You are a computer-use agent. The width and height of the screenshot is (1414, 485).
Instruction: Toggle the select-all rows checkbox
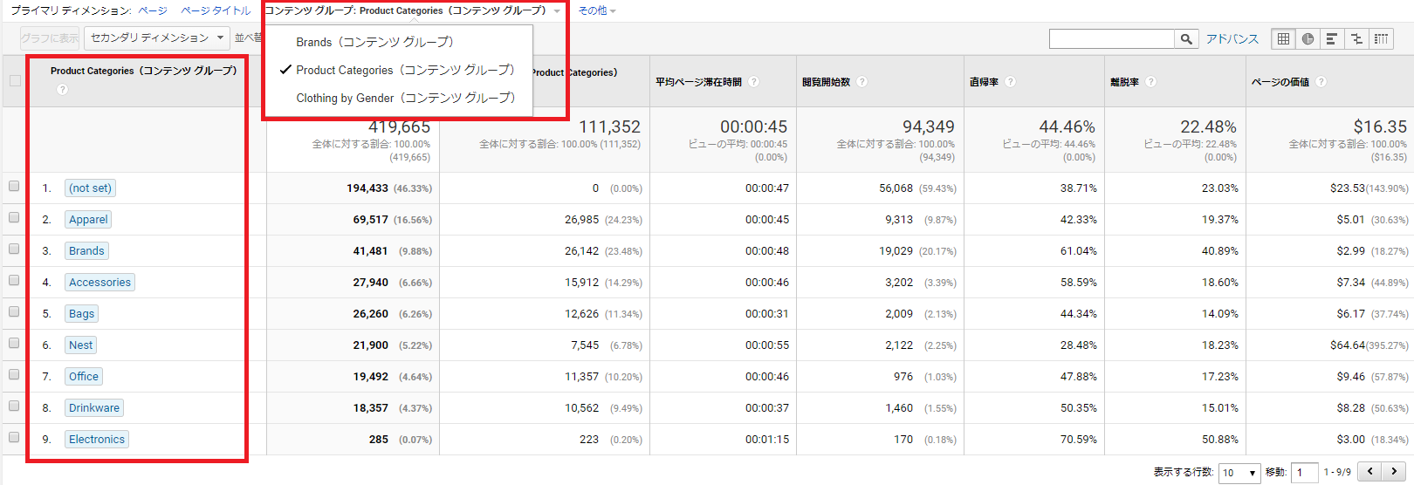point(15,80)
